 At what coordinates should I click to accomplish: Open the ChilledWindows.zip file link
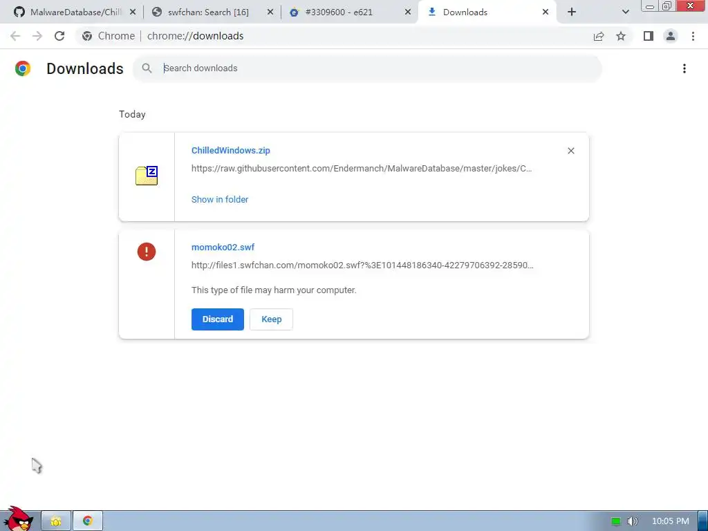pos(231,151)
